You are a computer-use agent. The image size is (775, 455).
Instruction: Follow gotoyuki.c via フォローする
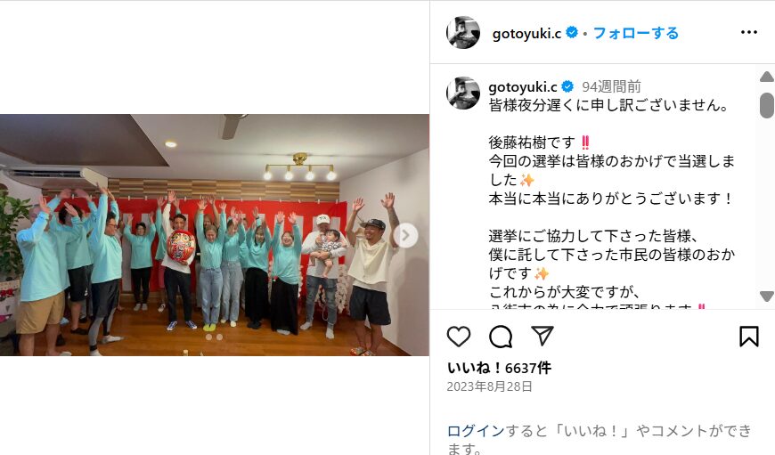pyautogui.click(x=636, y=33)
